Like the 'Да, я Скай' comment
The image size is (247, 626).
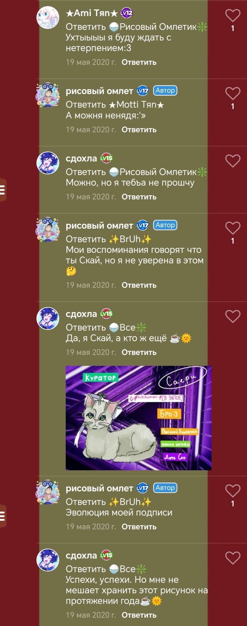click(233, 316)
